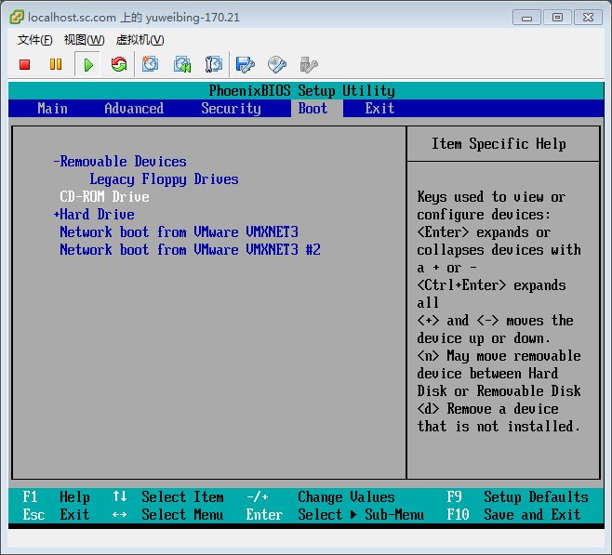The image size is (612, 555).
Task: Select Network boot from VMware VMXNET3
Action: pyautogui.click(x=179, y=232)
